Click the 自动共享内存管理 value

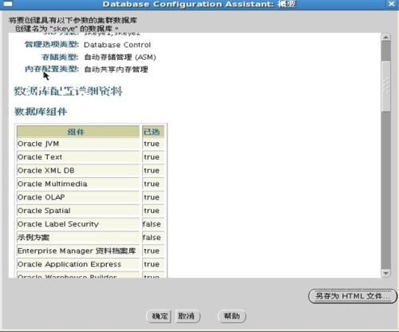[116, 69]
